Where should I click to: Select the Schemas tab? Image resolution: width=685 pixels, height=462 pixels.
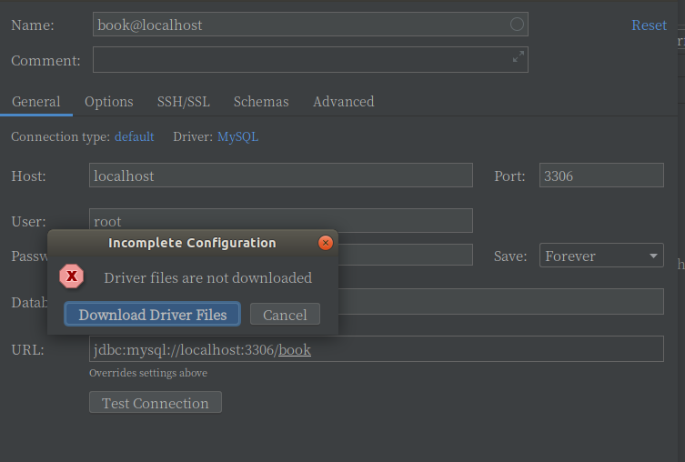[261, 102]
